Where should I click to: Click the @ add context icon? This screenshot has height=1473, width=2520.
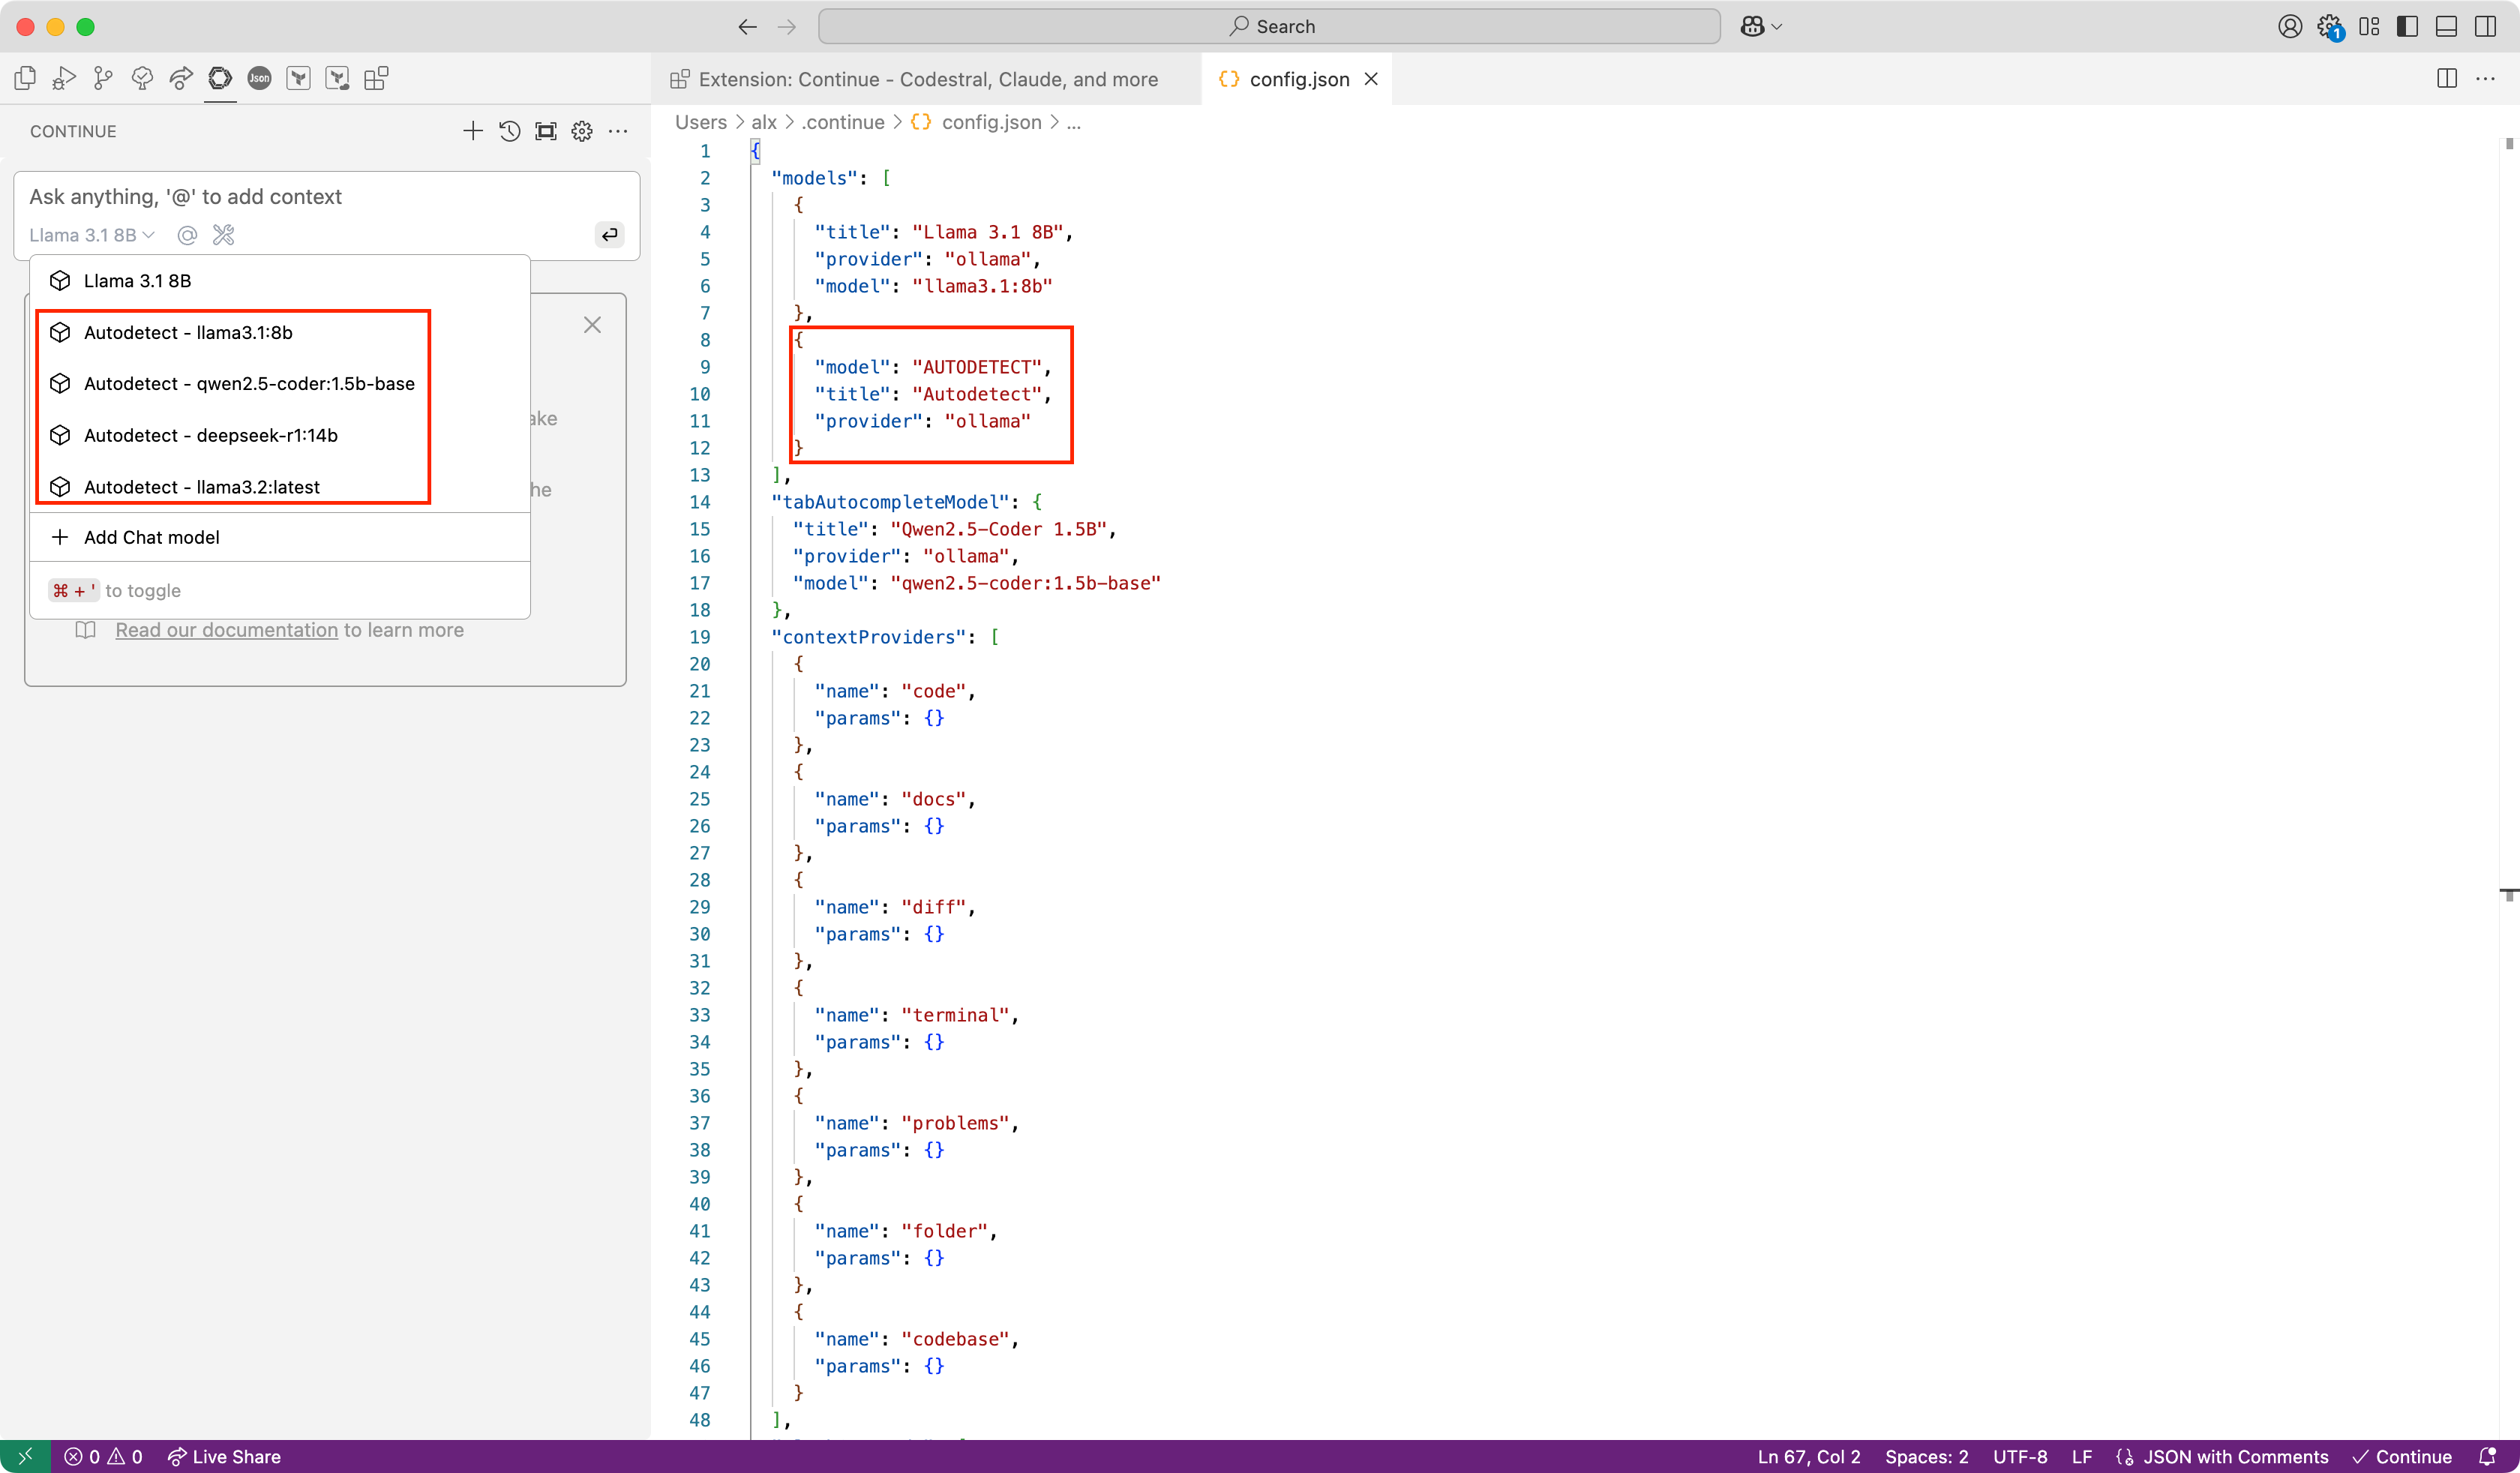tap(187, 235)
